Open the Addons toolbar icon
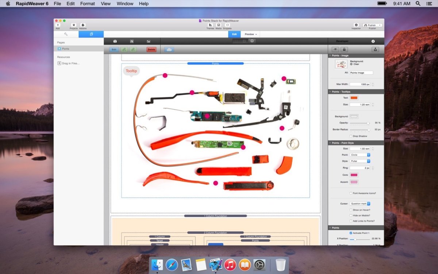 pos(83,25)
